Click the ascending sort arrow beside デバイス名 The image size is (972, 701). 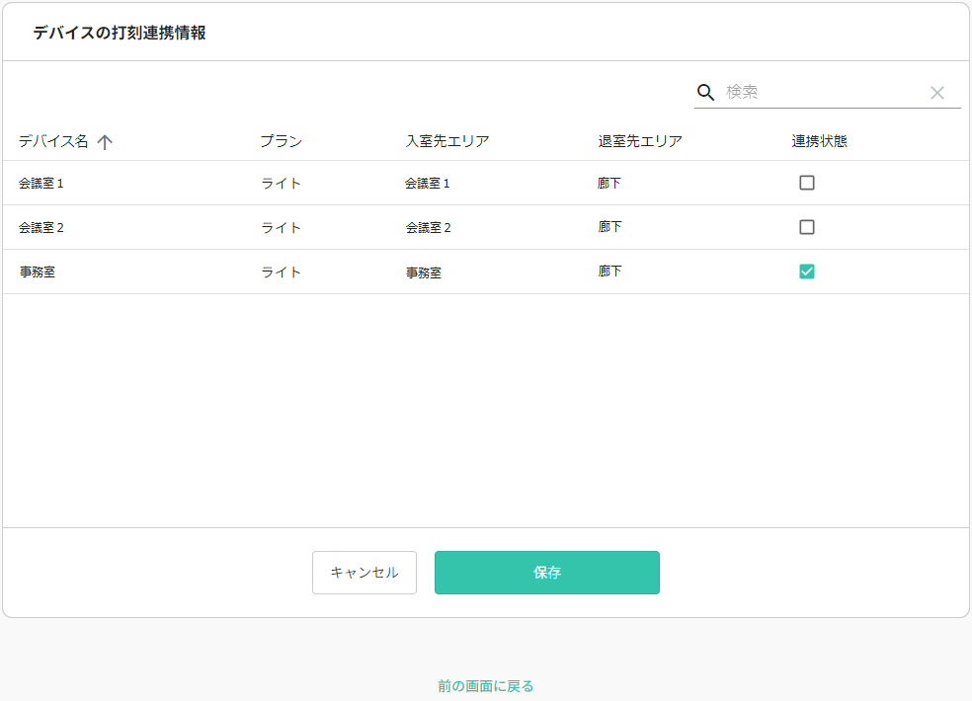[x=106, y=141]
